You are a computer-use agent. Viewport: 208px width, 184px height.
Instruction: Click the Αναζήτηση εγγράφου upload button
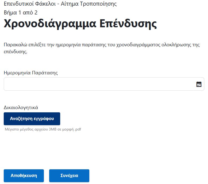pos(32,118)
